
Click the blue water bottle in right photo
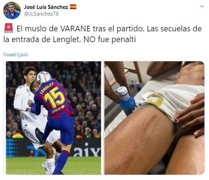point(127,101)
